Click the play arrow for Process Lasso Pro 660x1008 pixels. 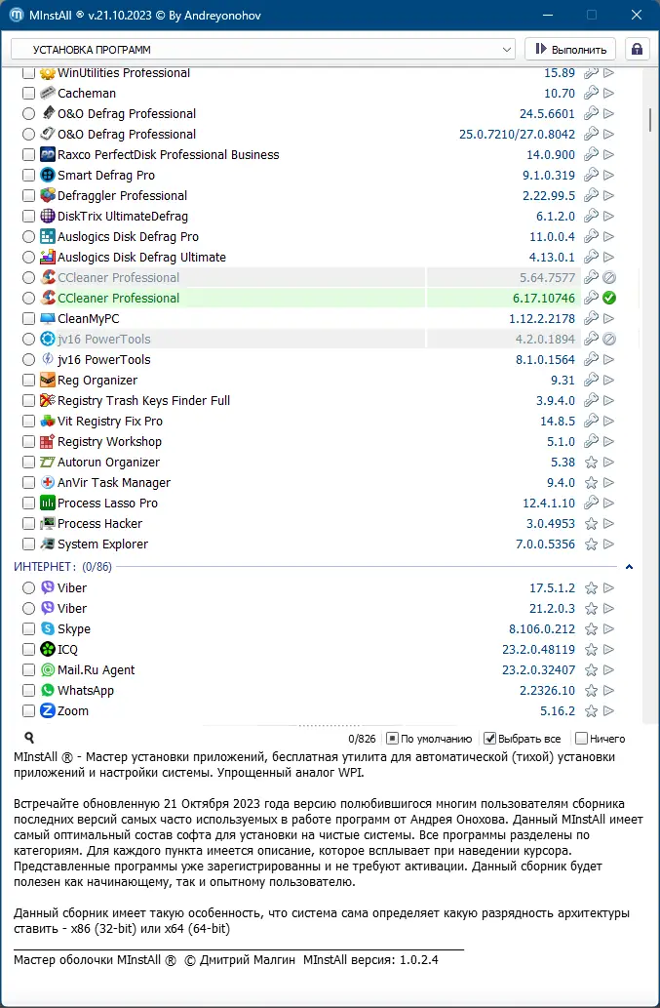[609, 503]
